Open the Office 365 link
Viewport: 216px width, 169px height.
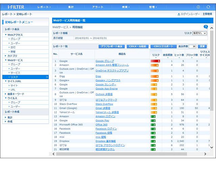[x=101, y=125]
